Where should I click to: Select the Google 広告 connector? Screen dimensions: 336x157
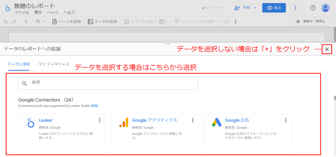(x=248, y=131)
